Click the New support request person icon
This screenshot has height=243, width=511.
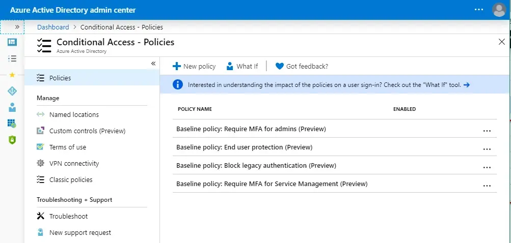(40, 232)
